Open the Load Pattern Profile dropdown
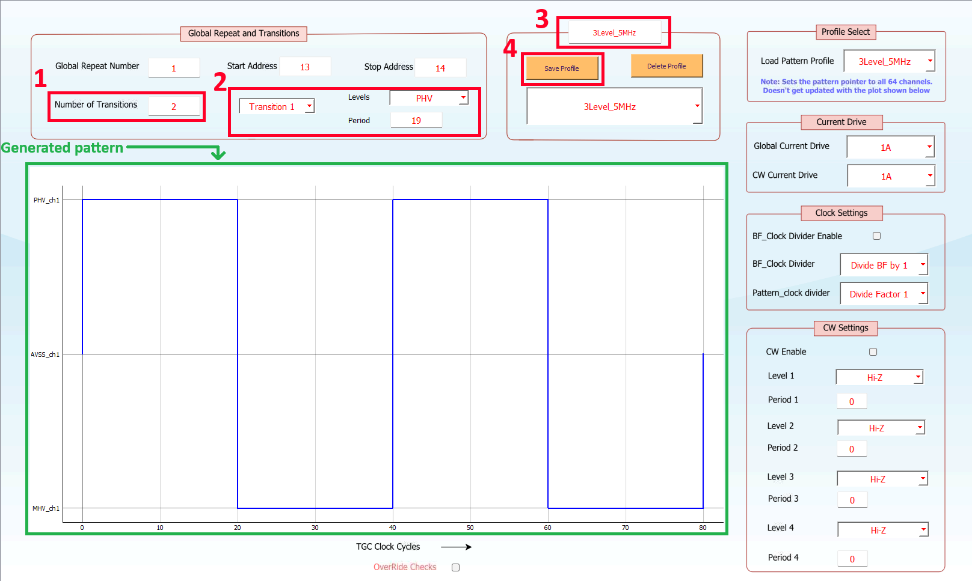 point(888,61)
